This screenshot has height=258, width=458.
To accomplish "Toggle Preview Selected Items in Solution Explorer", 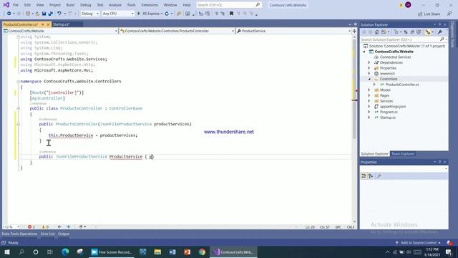I will pos(428,32).
